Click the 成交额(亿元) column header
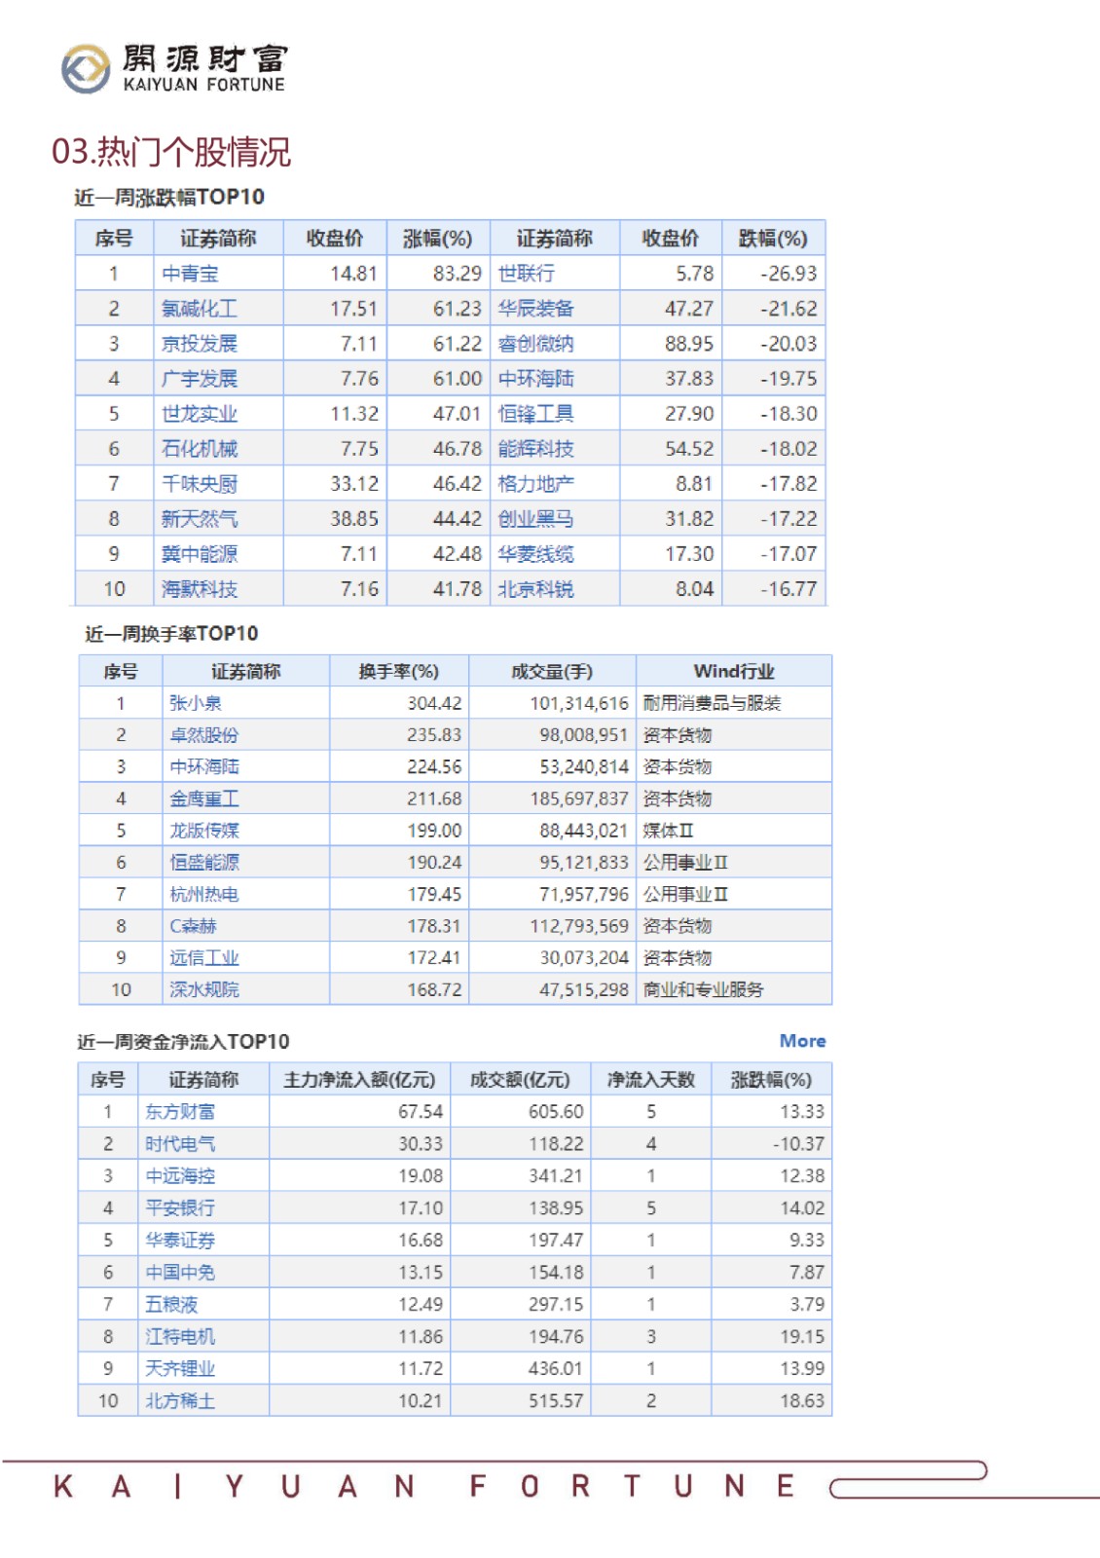This screenshot has width=1100, height=1558. [x=520, y=1080]
